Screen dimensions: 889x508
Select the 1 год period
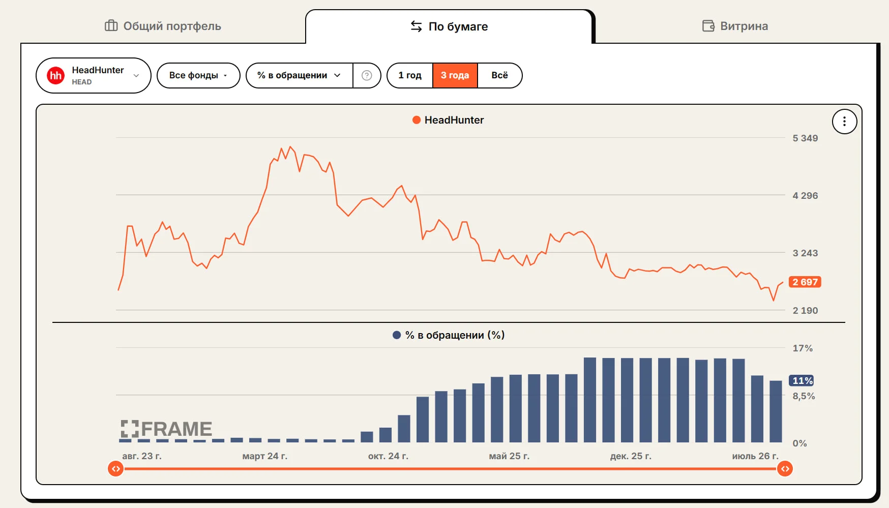[410, 75]
